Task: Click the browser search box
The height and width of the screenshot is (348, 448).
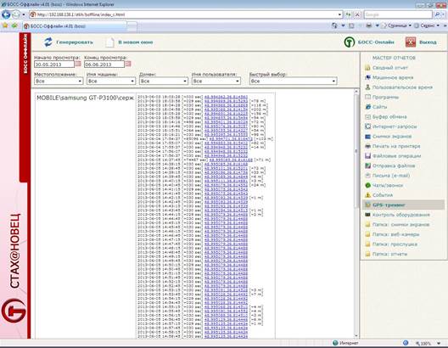Action: click(x=399, y=14)
